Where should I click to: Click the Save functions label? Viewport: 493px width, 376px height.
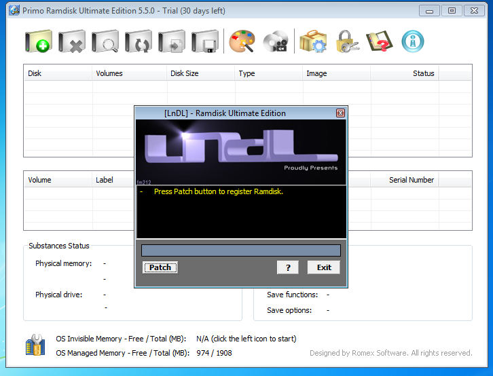point(293,295)
